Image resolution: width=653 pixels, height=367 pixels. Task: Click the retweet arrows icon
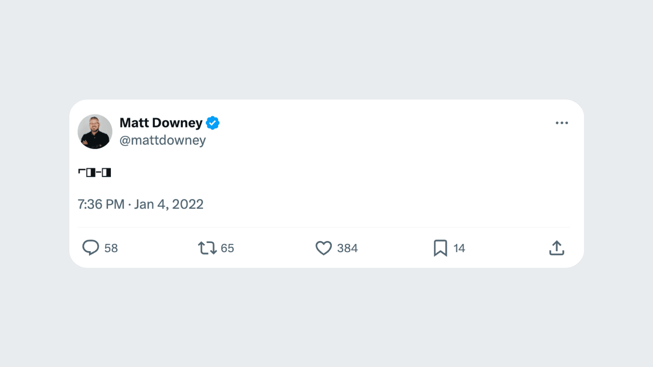coord(207,248)
